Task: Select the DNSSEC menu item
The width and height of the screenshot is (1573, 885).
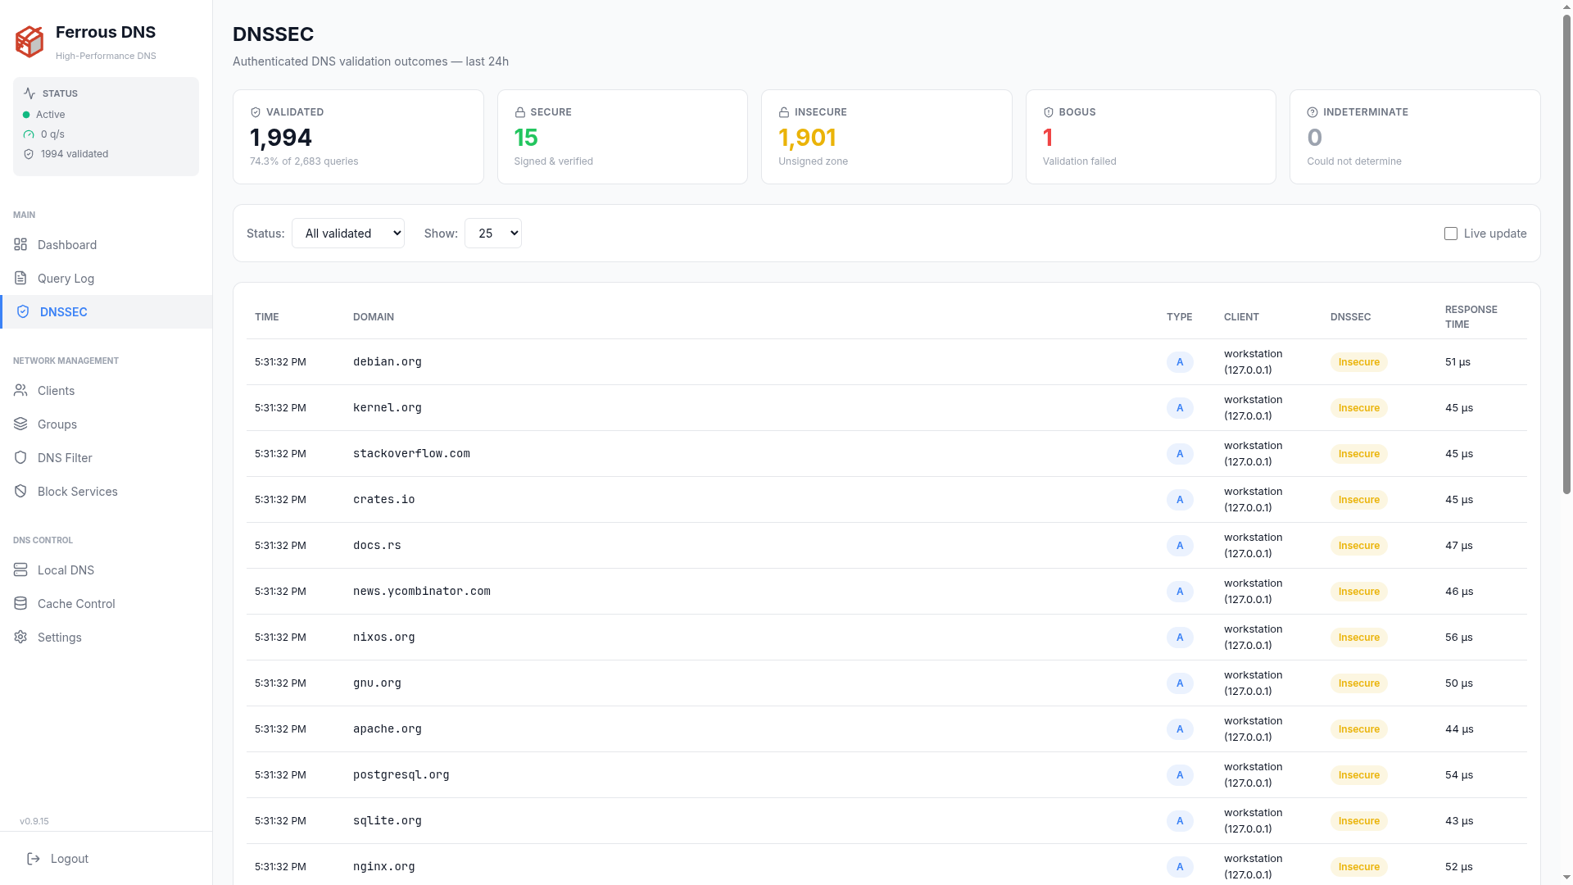Action: point(107,312)
